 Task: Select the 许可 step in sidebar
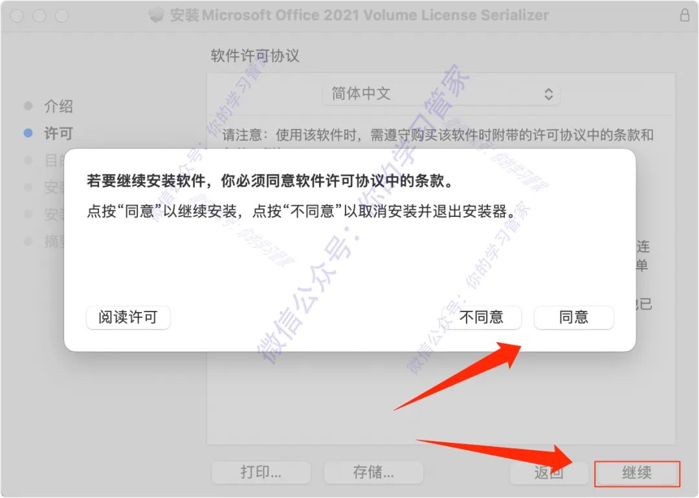point(58,133)
